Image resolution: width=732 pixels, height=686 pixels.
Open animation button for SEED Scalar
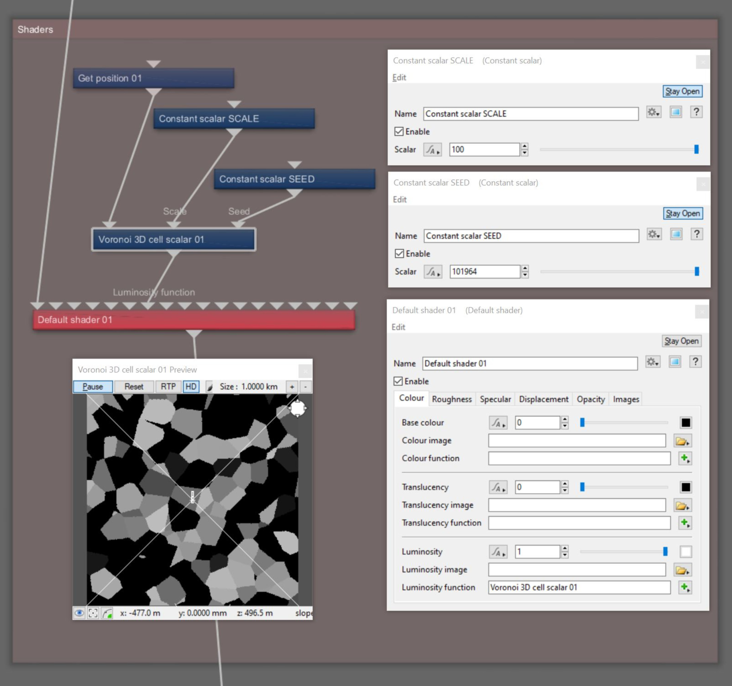click(x=433, y=272)
